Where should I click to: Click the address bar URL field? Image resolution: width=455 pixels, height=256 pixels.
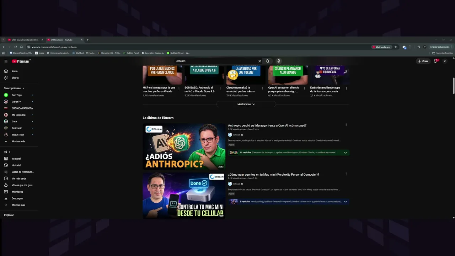199,47
